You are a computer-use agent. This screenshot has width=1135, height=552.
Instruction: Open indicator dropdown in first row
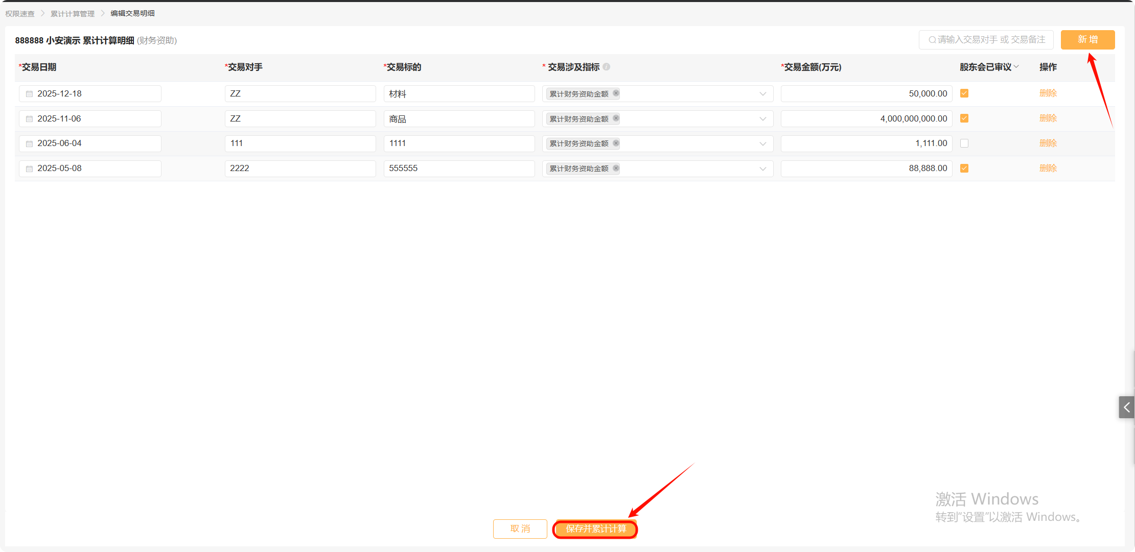click(762, 94)
